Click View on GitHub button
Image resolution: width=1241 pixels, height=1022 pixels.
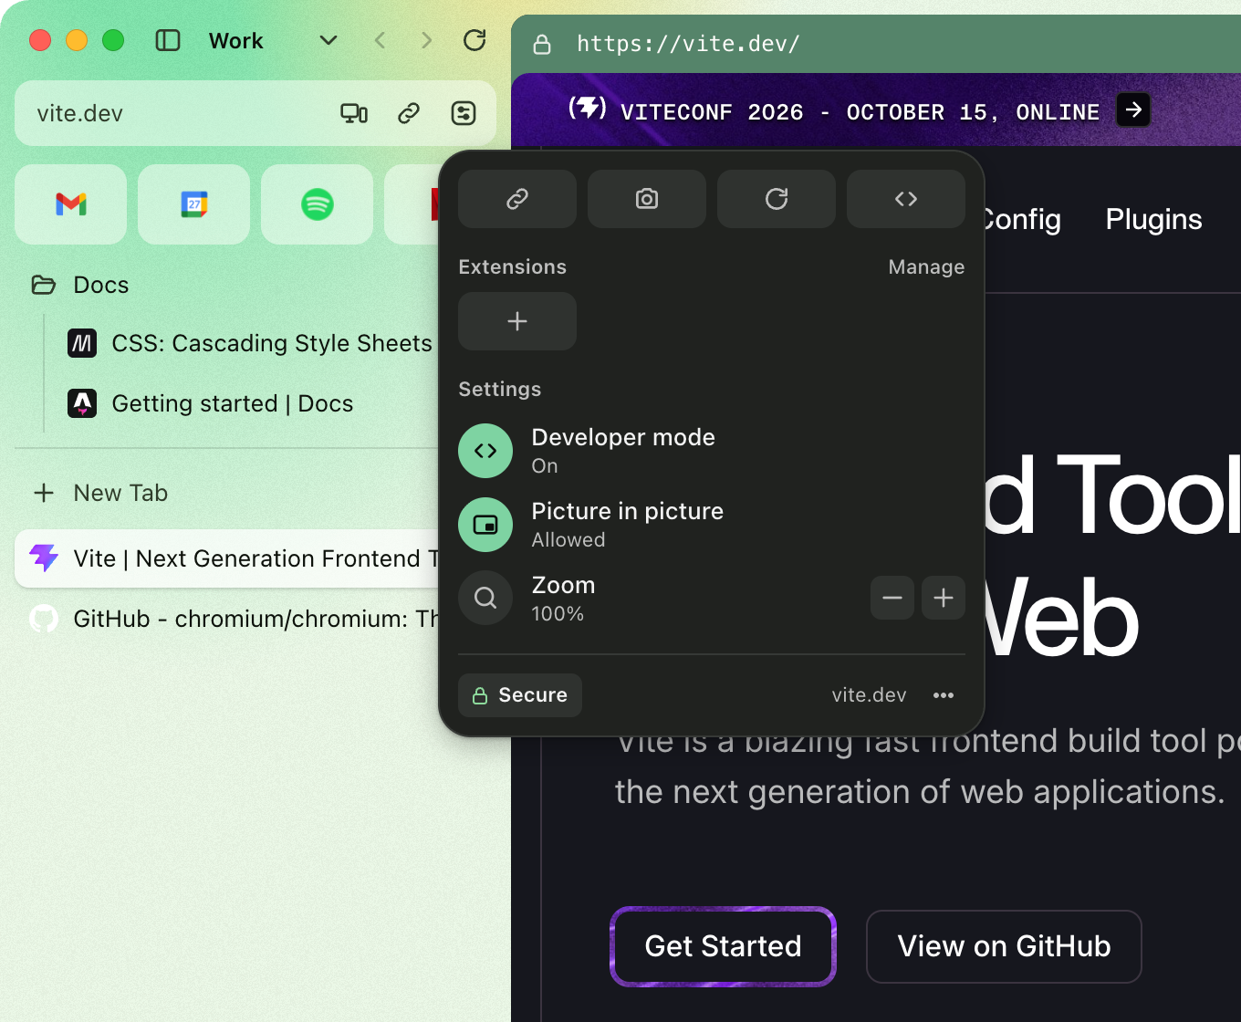(1004, 946)
